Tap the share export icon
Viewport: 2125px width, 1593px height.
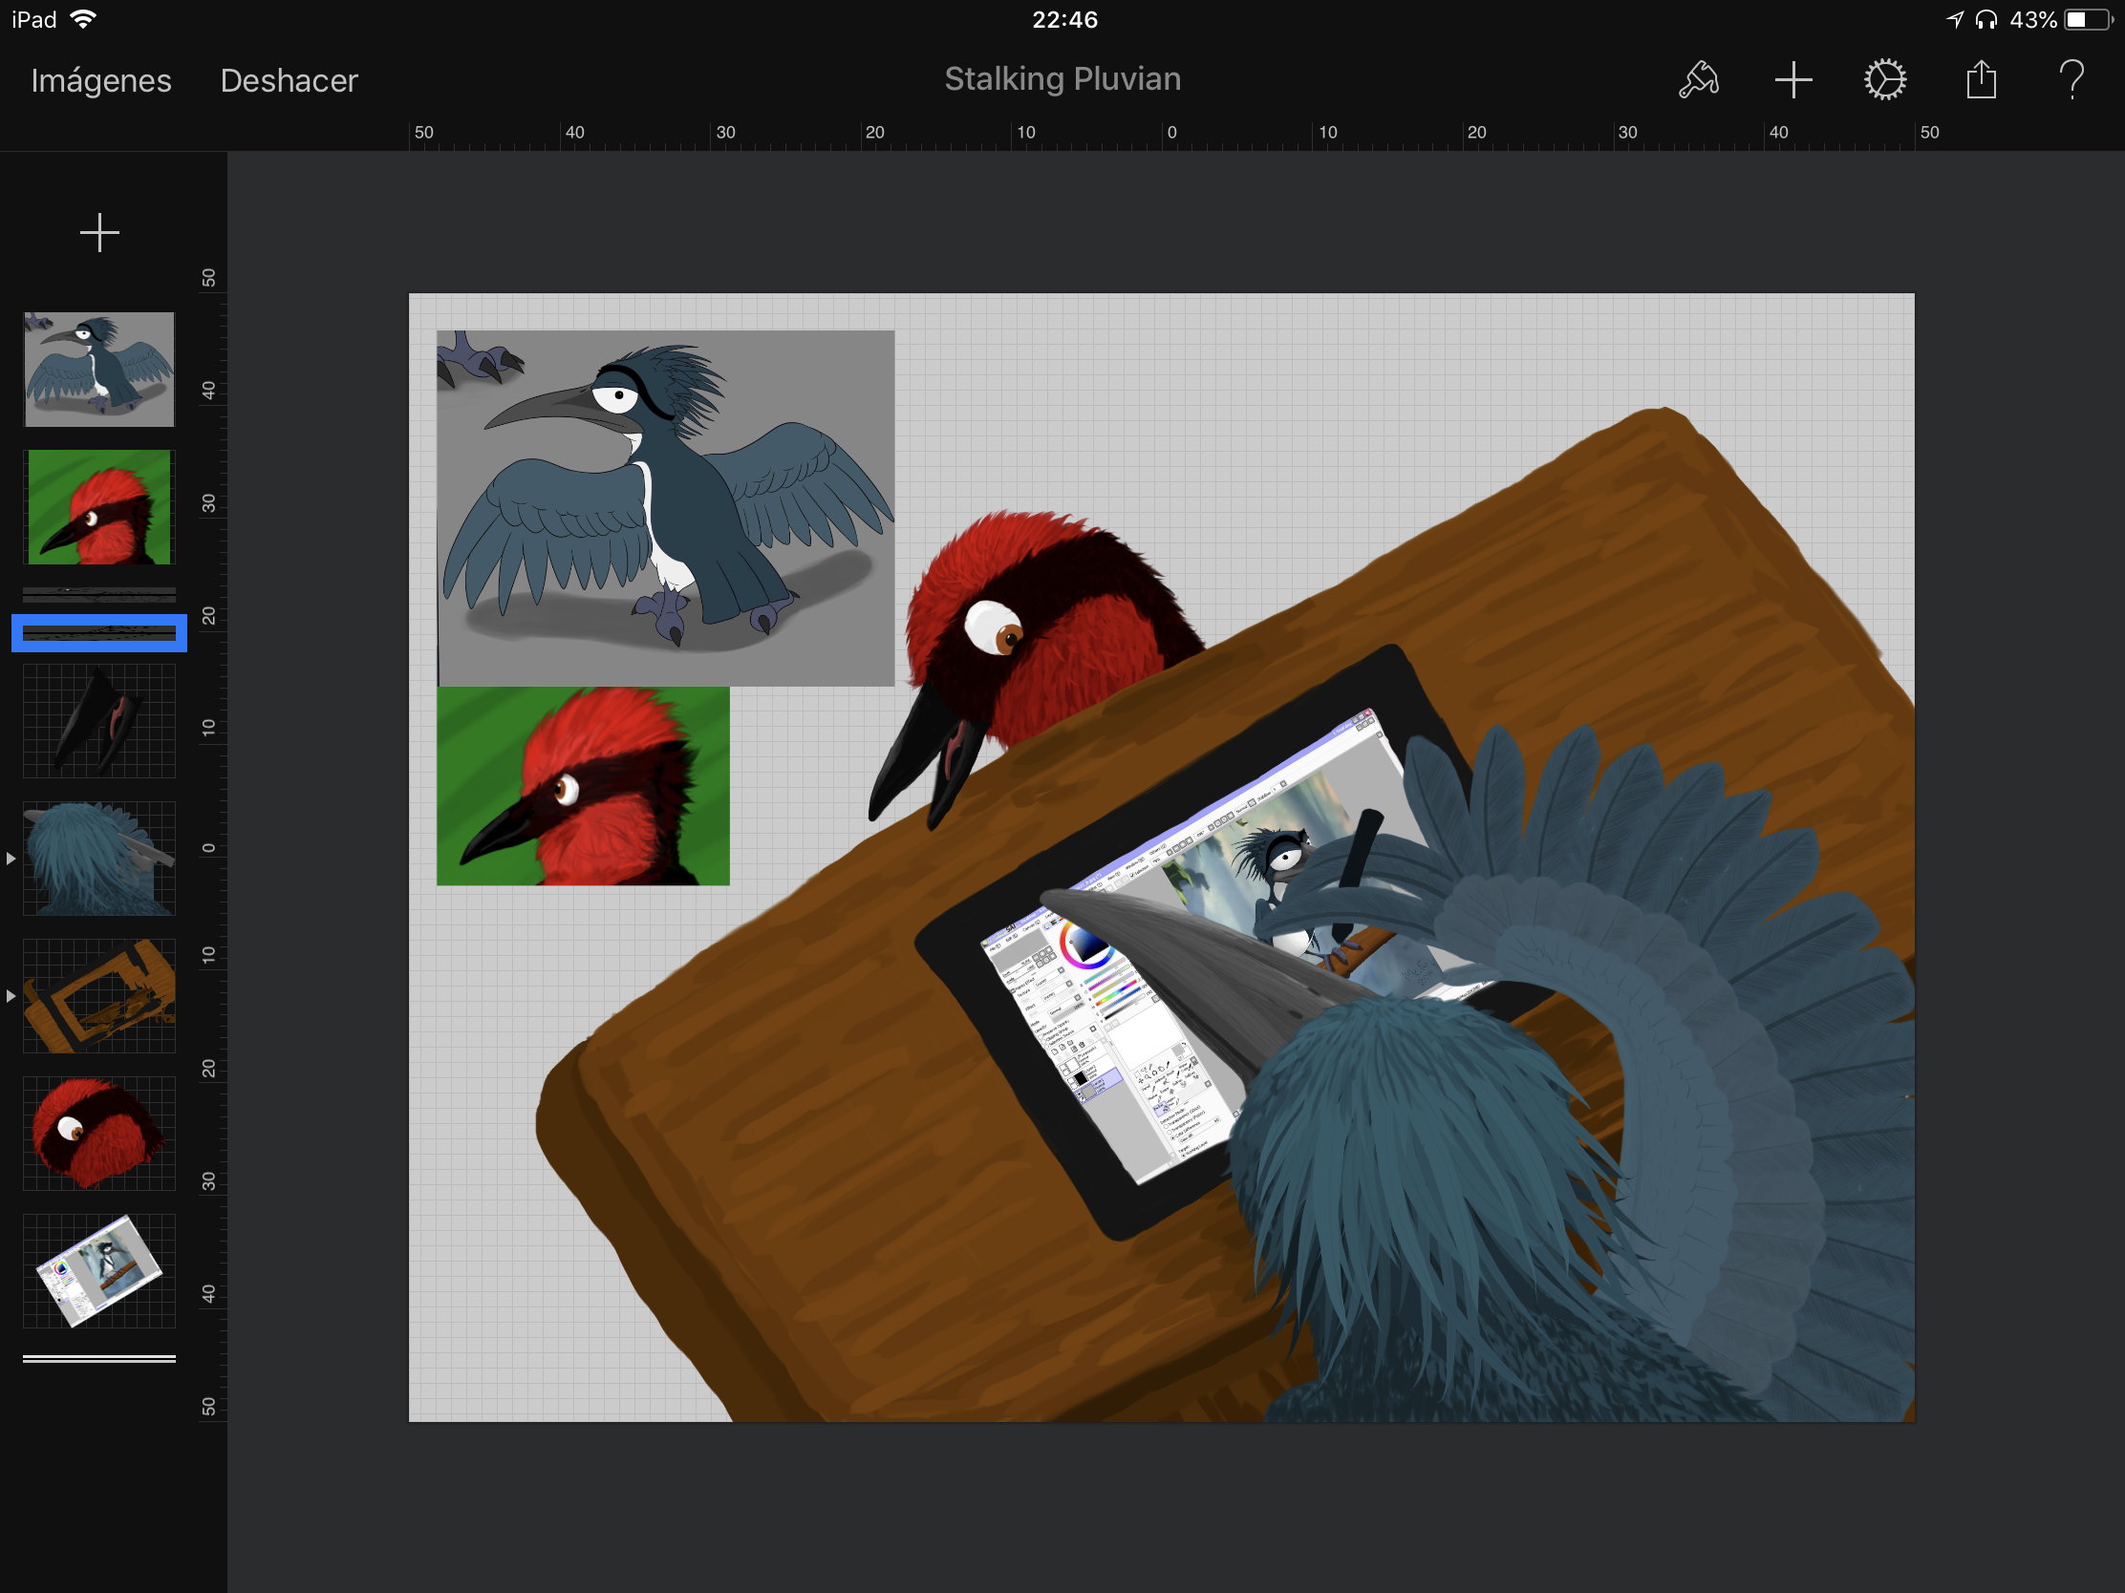coord(1980,79)
